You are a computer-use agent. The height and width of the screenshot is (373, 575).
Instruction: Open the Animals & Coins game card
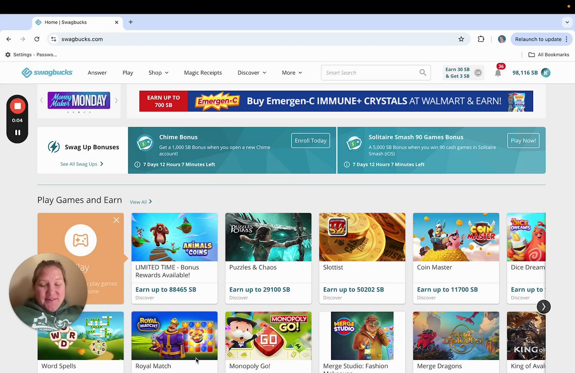174,258
